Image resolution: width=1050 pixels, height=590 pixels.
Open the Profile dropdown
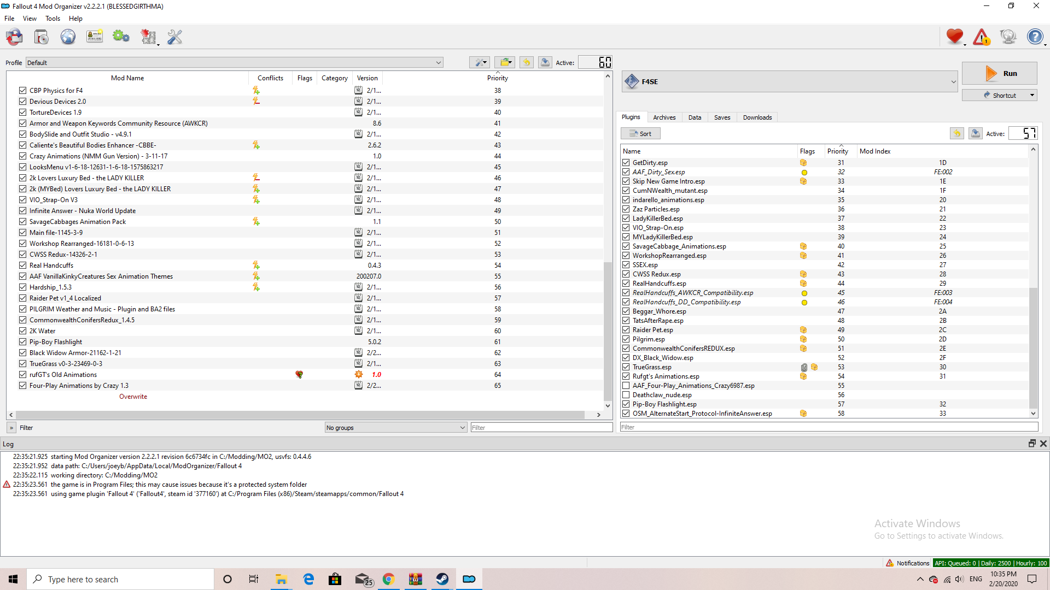tap(234, 62)
